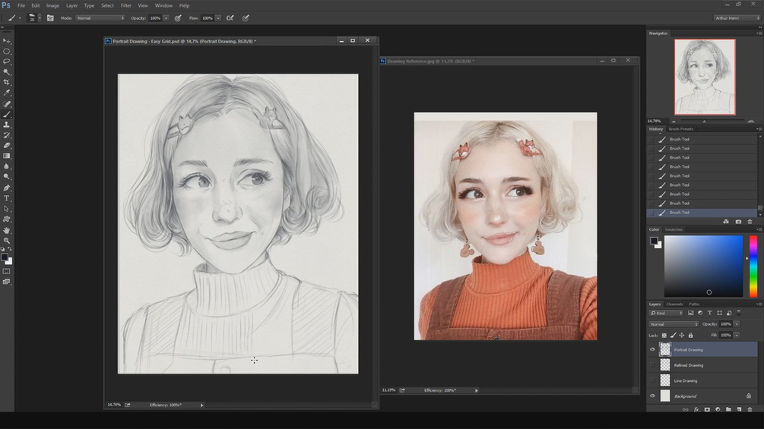Image resolution: width=764 pixels, height=429 pixels.
Task: Open the layer Fill slider dropdown
Action: click(737, 335)
